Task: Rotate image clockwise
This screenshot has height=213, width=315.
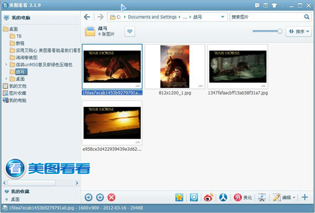Action: (x=100, y=197)
